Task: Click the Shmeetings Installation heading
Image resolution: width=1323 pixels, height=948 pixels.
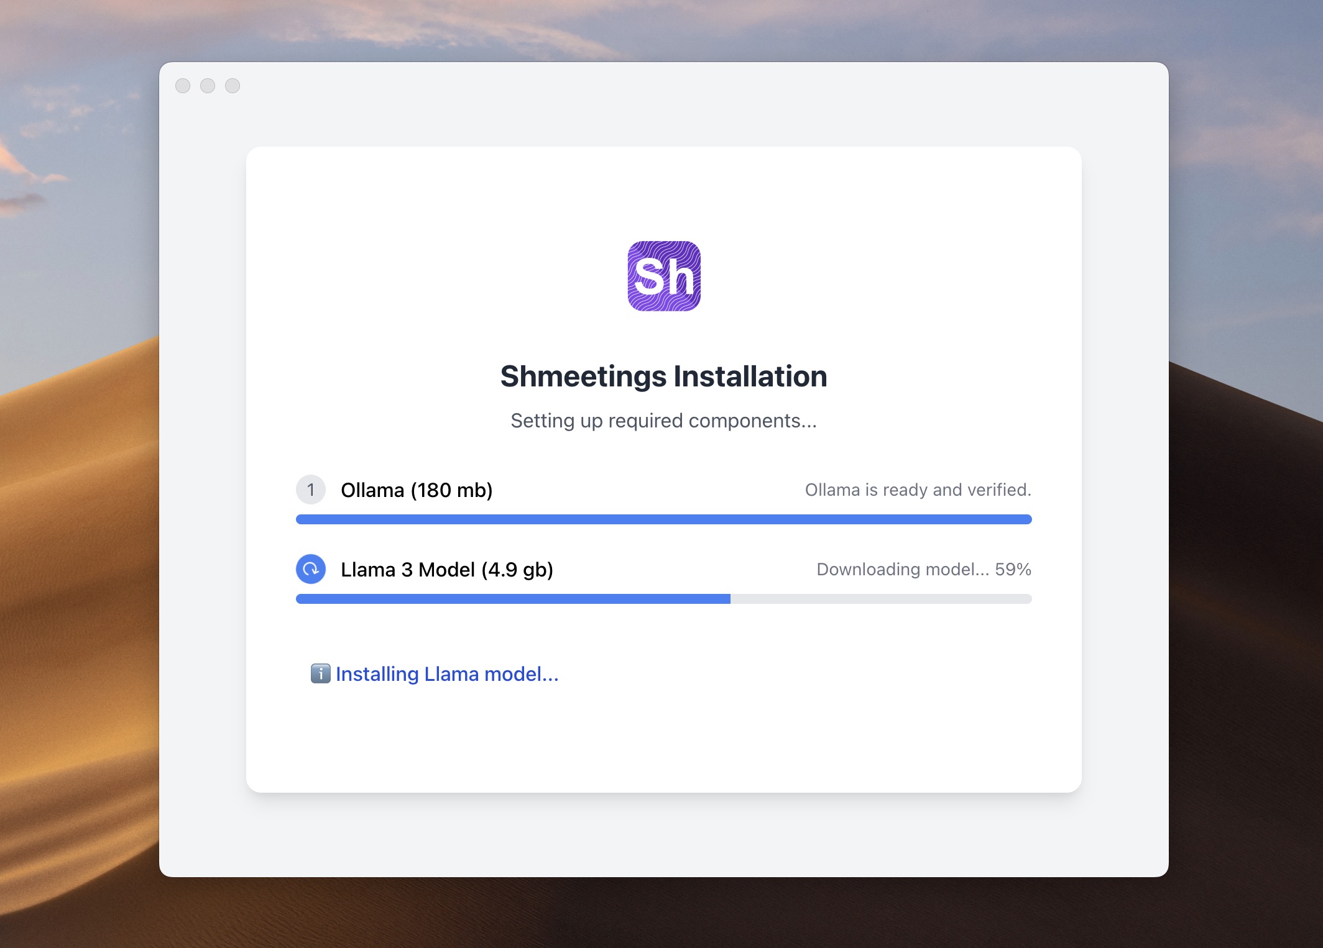Action: 663,376
